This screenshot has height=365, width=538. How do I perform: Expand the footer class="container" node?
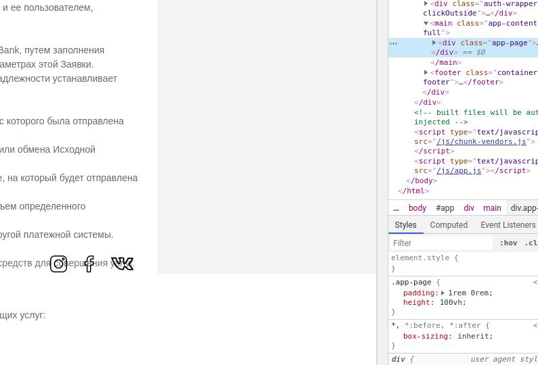[x=426, y=72]
